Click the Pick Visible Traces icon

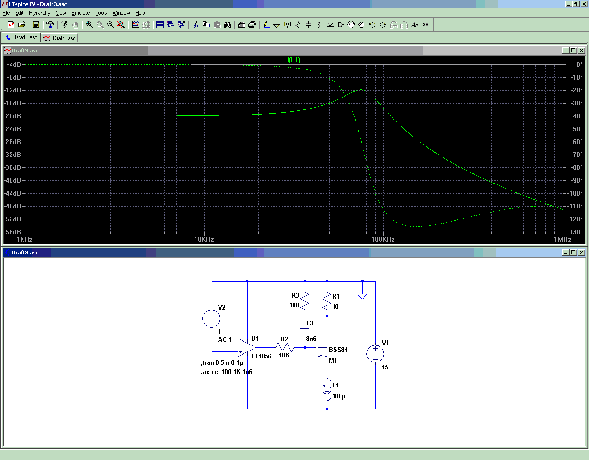[135, 25]
